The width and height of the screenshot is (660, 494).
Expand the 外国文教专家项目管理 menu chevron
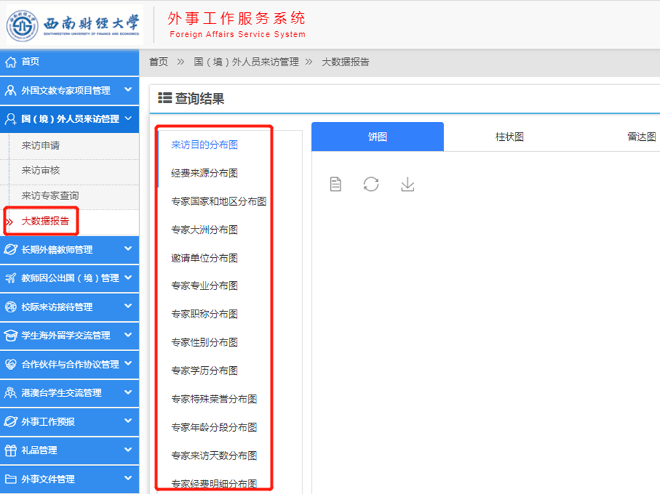click(128, 90)
